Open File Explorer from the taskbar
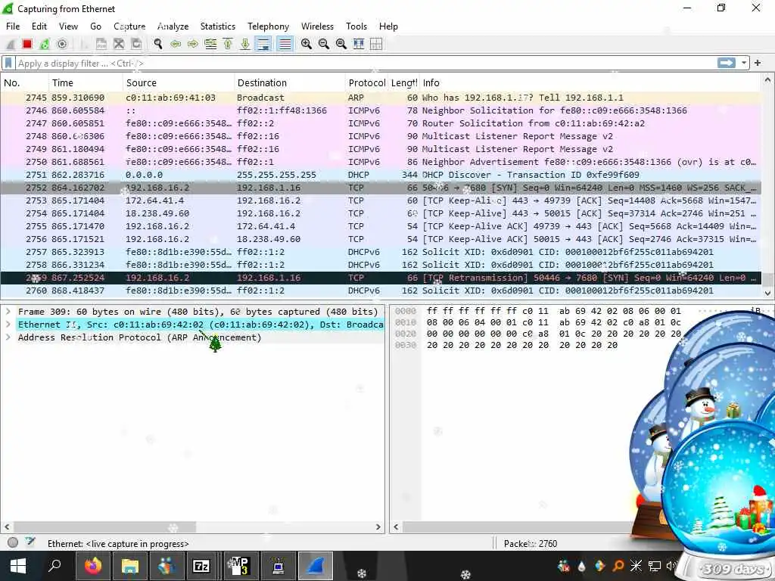This screenshot has height=581, width=775. [x=129, y=566]
